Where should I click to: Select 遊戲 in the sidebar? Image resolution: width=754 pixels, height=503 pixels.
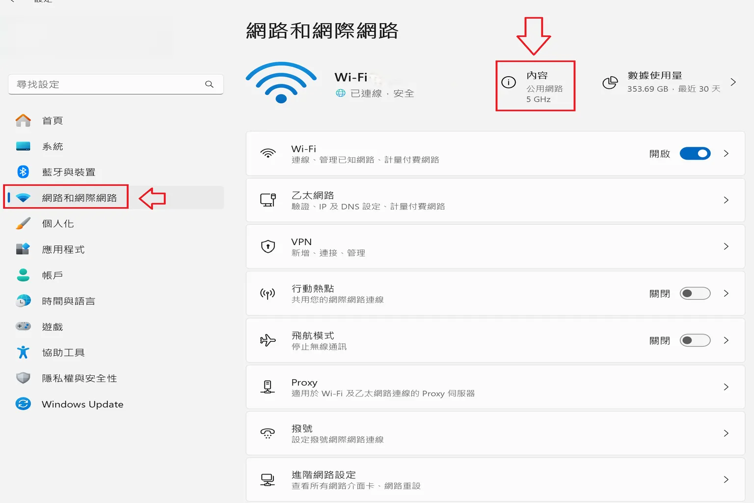pos(116,327)
